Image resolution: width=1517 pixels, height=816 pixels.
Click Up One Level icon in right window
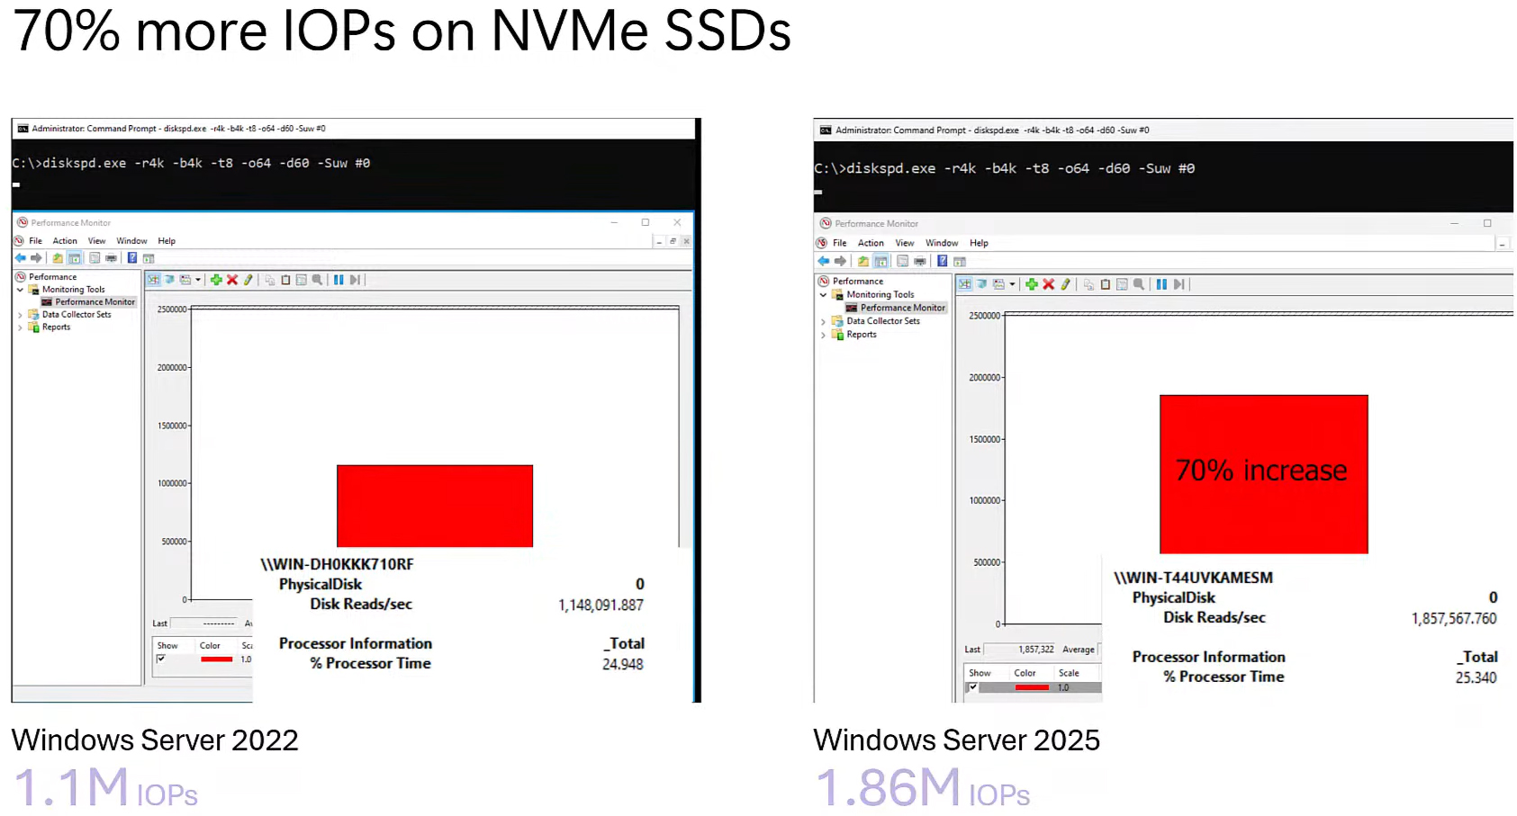click(863, 261)
